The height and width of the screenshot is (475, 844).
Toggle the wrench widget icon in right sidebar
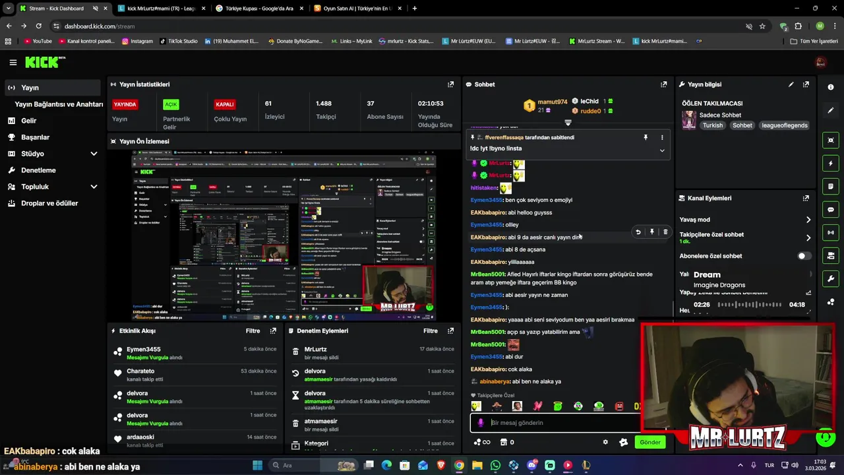[x=830, y=278]
